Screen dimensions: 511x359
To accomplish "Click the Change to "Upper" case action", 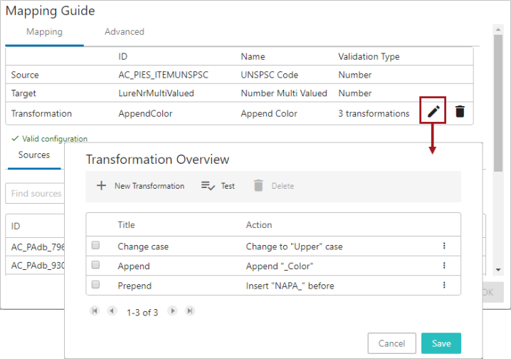I will tap(294, 246).
